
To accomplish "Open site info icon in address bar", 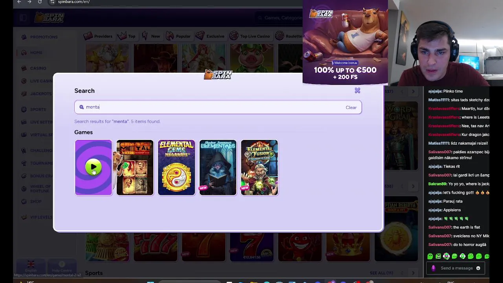I will pos(52,2).
